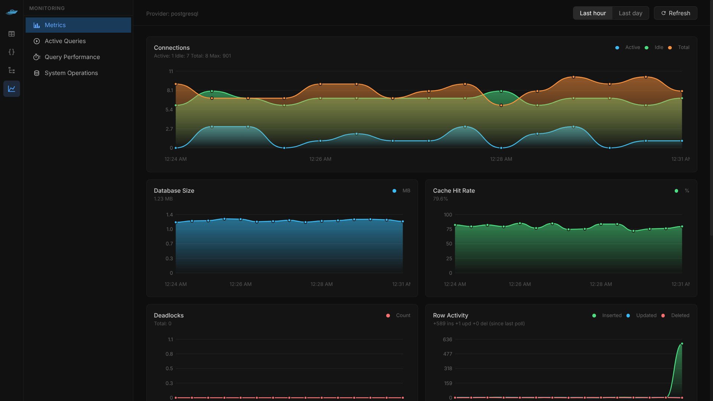Toggle the % series in Cache Hit Rate legend

tap(682, 191)
